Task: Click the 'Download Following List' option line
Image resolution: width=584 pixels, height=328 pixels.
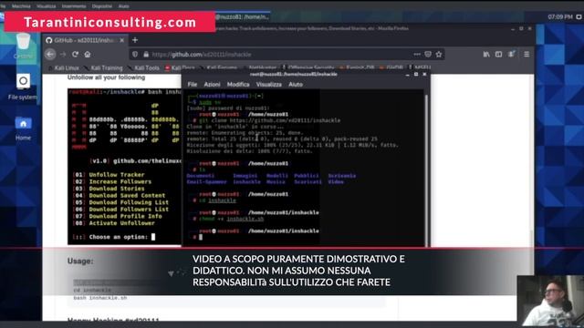Action: 120,202
